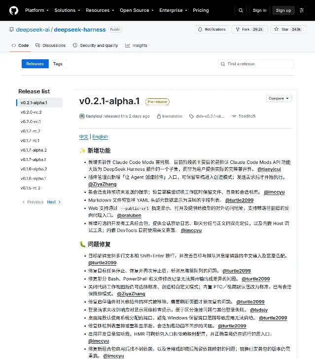Click the lock icon next to Immutable

tap(159, 117)
